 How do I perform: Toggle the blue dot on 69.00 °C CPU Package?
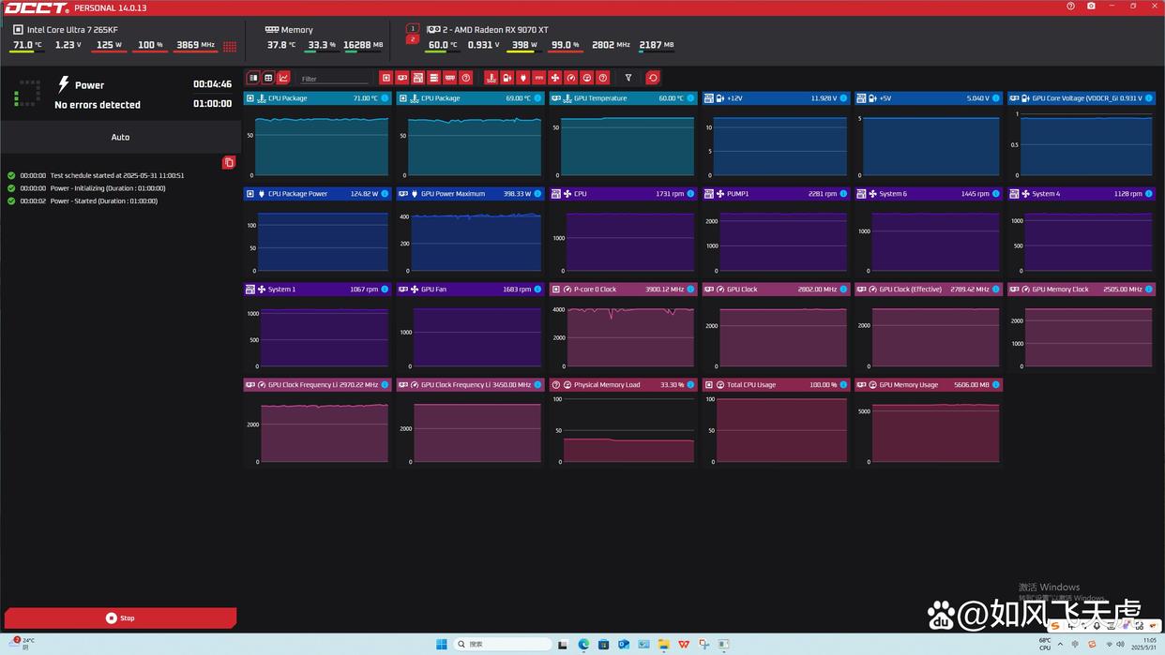click(x=537, y=97)
